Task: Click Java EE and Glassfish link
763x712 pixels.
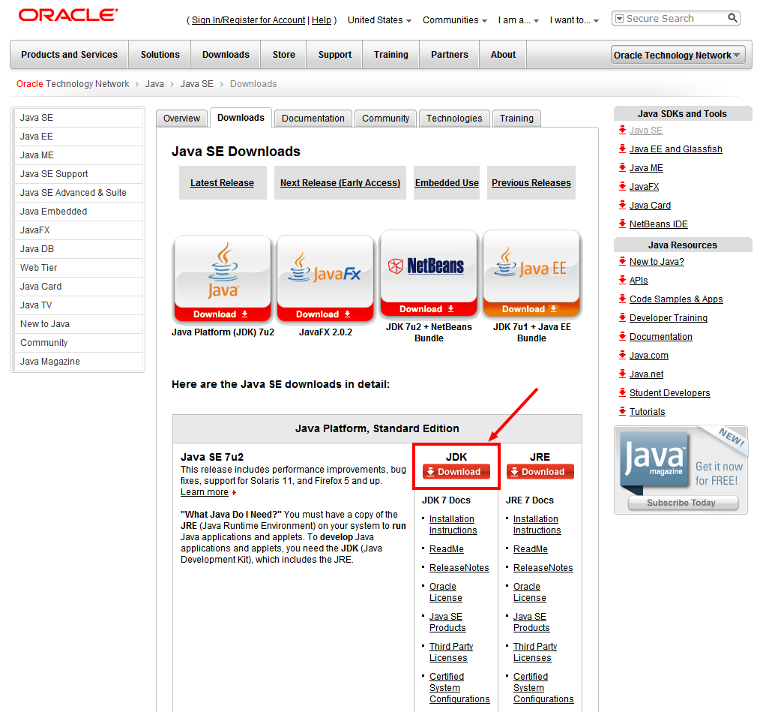Action: click(675, 149)
